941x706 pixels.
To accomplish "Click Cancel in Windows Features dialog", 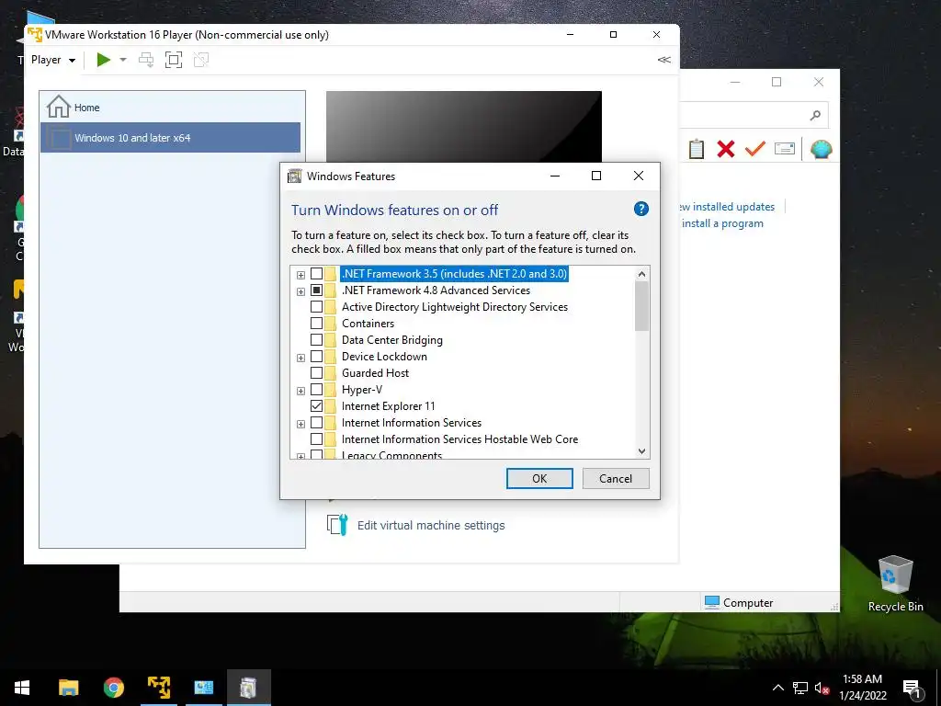I will point(616,478).
